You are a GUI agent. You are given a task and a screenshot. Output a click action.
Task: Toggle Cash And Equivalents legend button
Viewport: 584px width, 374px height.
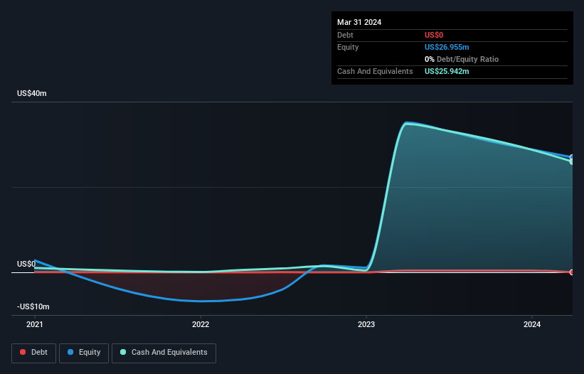[164, 353]
